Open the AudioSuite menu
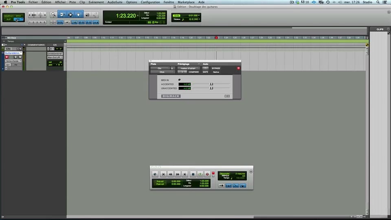391x220 pixels. coord(115,2)
